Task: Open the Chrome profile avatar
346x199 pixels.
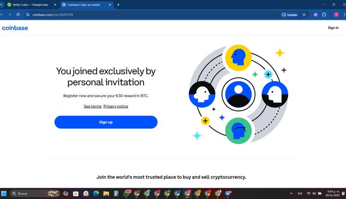Action: (x=336, y=15)
